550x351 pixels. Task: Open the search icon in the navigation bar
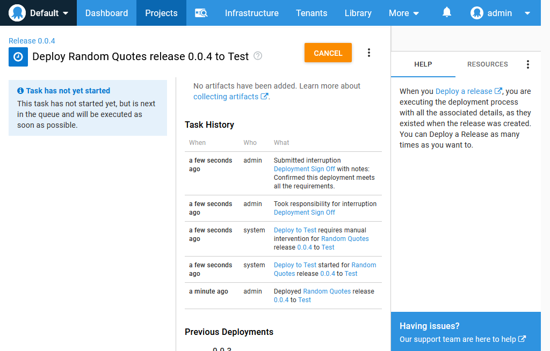pyautogui.click(x=201, y=13)
